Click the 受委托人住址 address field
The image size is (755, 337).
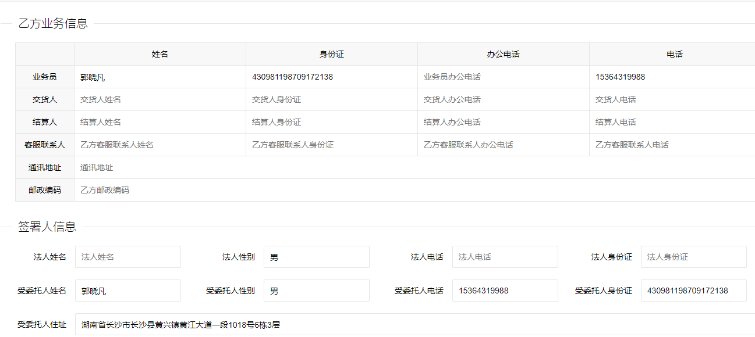pyautogui.click(x=414, y=325)
